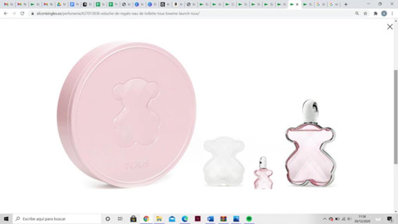Open Spotify from the taskbar

coord(249,219)
